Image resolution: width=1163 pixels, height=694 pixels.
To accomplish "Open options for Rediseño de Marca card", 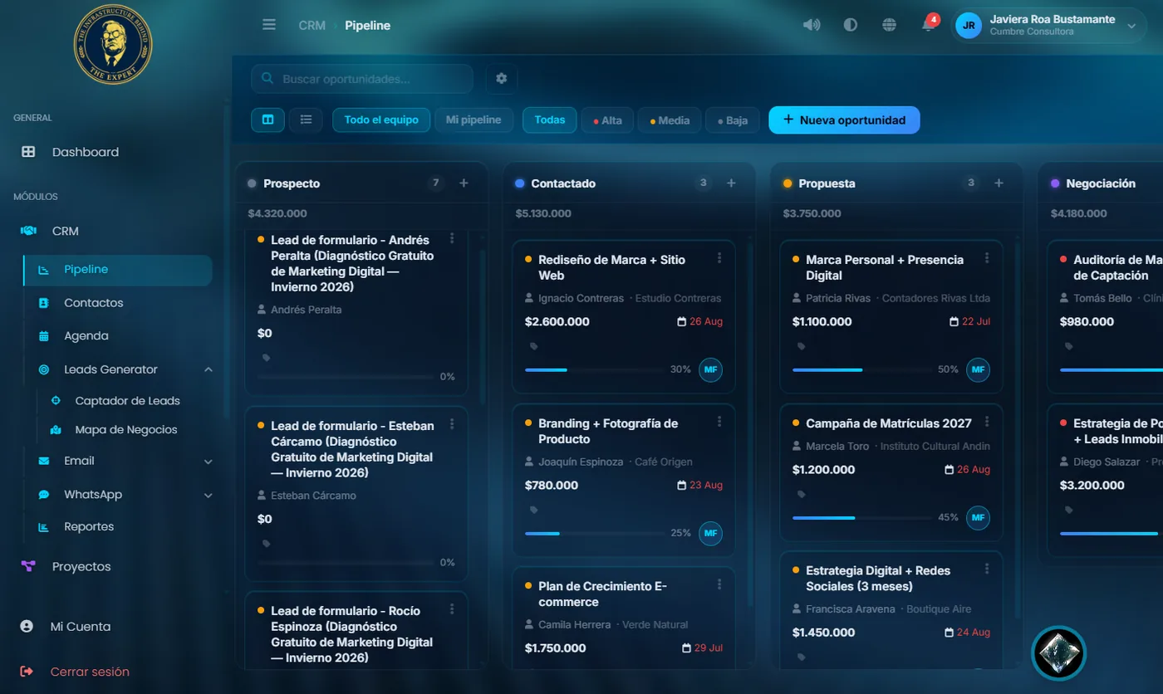I will pyautogui.click(x=719, y=258).
